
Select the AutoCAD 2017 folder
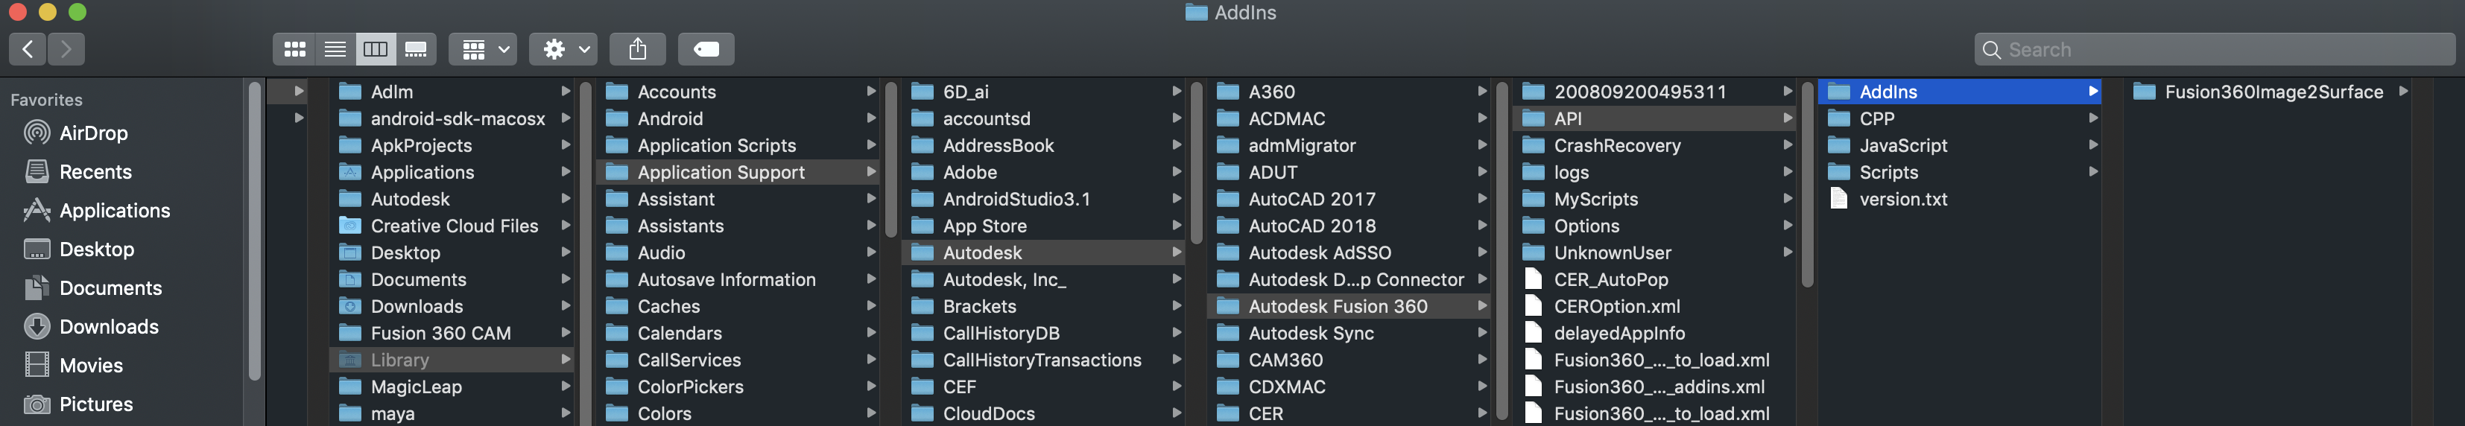point(1348,199)
